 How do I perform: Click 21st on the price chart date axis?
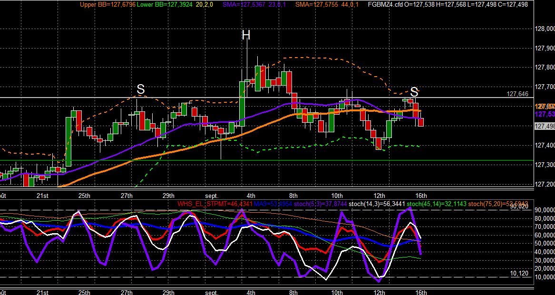(x=42, y=196)
